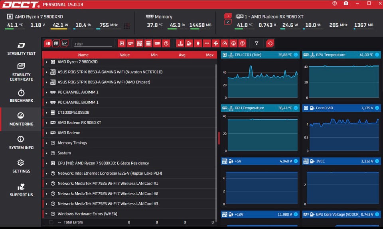Click the info icon on the 3VCC graph
Screen dimensions: 383x229
[377, 161]
